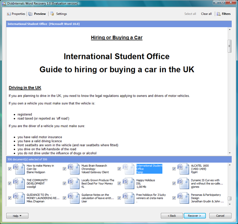The image size is (238, 224).
Task: Click Select all in the toolbar
Action: [x=190, y=14]
